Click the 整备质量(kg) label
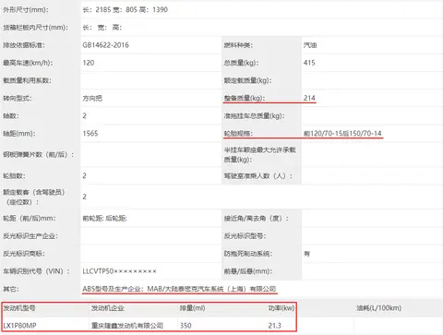The image size is (443, 335). coord(245,98)
